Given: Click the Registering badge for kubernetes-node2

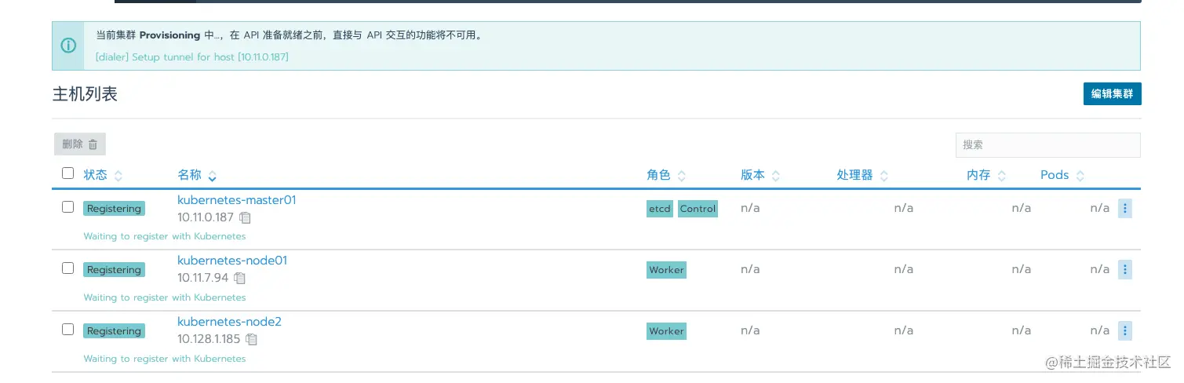Looking at the screenshot, I should 114,331.
